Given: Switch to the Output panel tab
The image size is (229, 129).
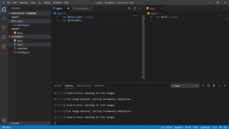Looking at the screenshot, I should tap(58, 86).
